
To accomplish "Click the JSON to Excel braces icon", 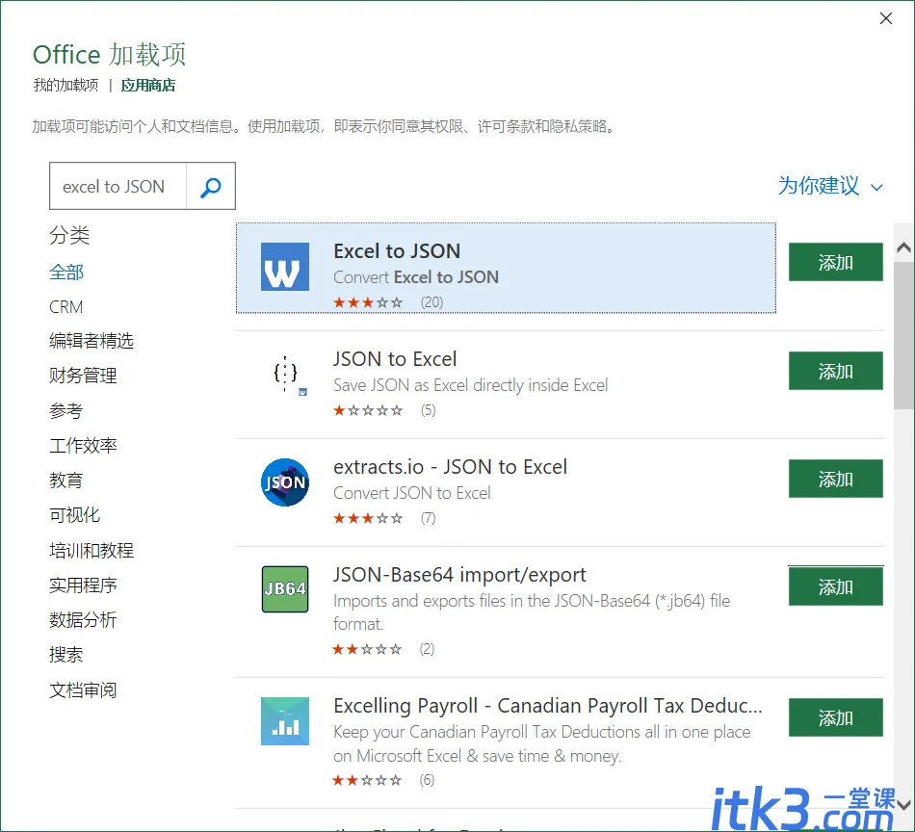I will click(285, 374).
